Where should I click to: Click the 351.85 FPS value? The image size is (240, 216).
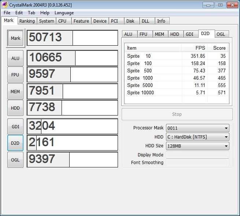coord(198,56)
